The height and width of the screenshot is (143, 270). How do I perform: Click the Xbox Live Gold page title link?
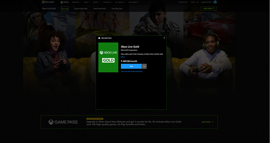click(49, 9)
